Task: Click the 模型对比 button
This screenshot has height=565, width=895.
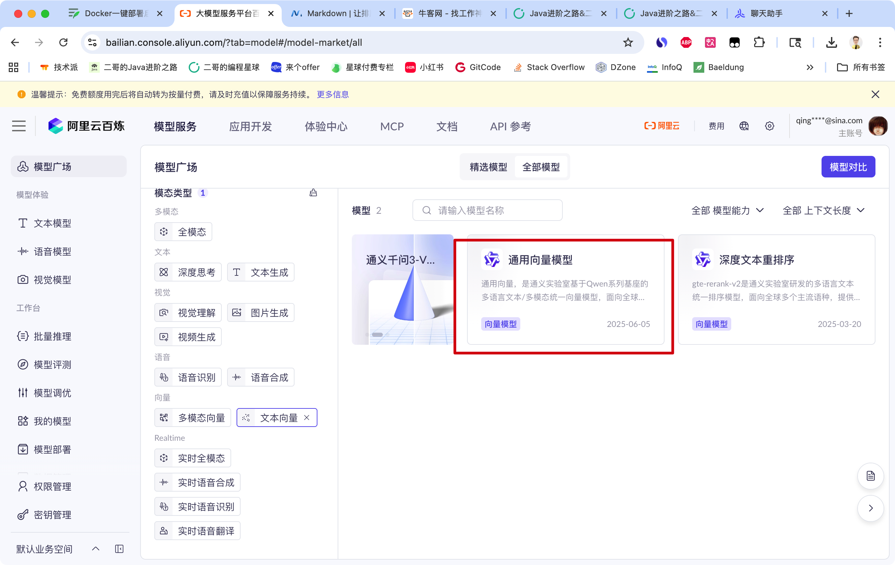Action: tap(848, 167)
